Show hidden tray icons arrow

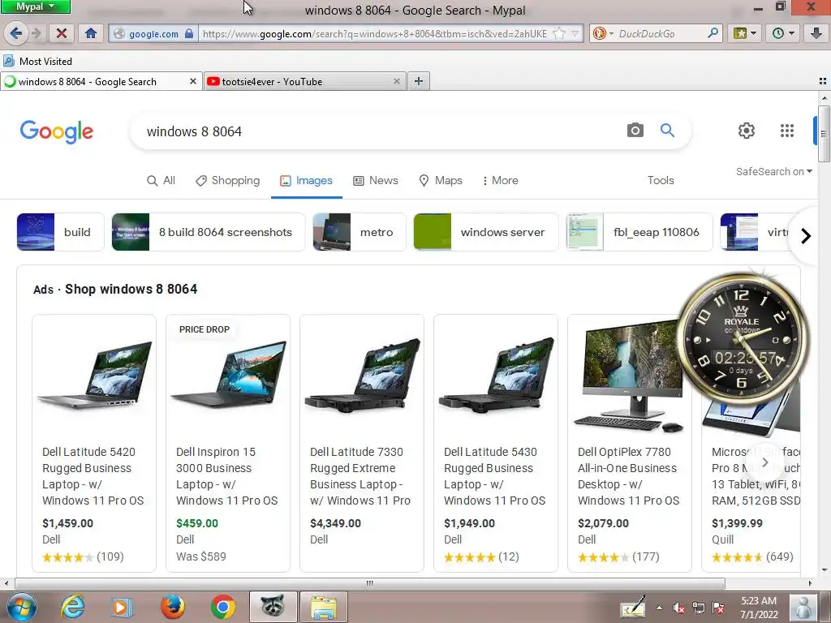(x=659, y=608)
